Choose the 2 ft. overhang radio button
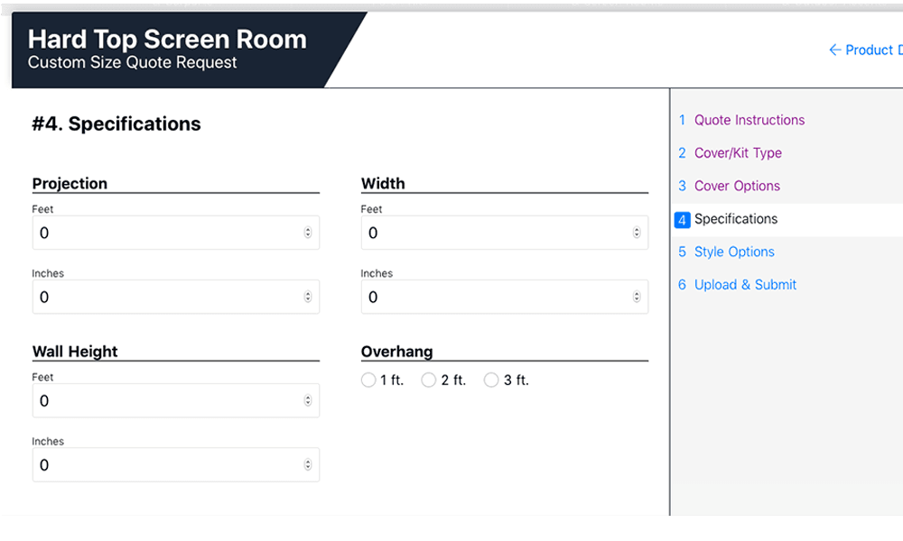 pyautogui.click(x=429, y=381)
